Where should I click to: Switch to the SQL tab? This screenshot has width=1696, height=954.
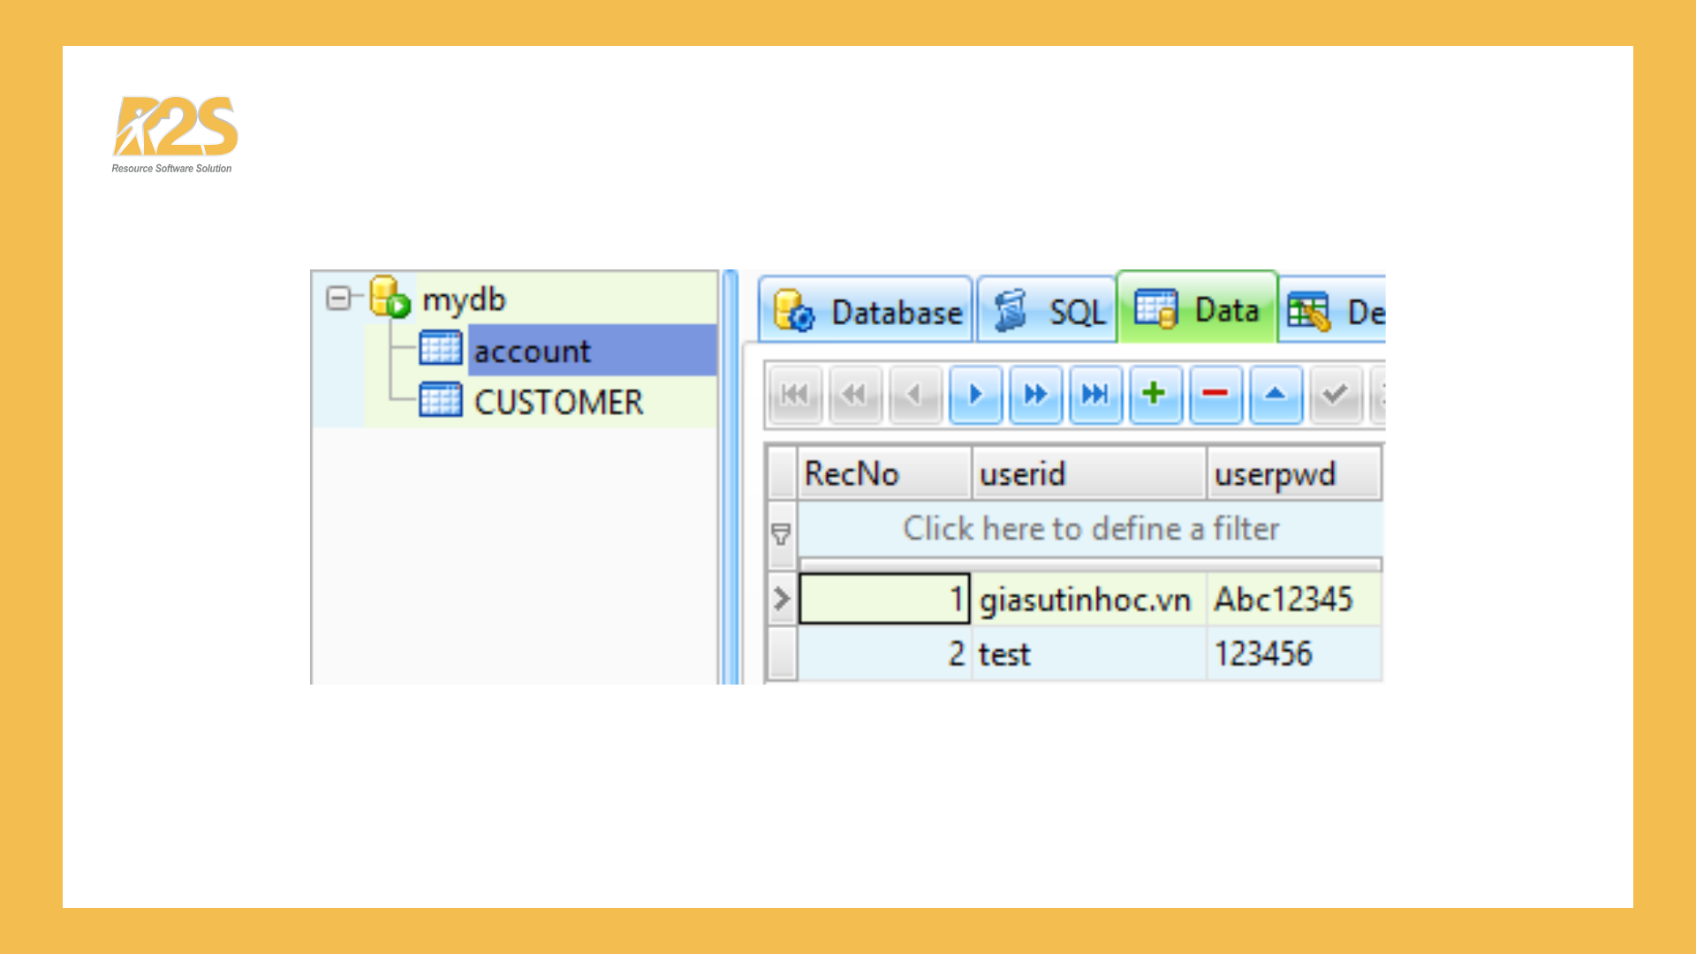coord(1047,310)
